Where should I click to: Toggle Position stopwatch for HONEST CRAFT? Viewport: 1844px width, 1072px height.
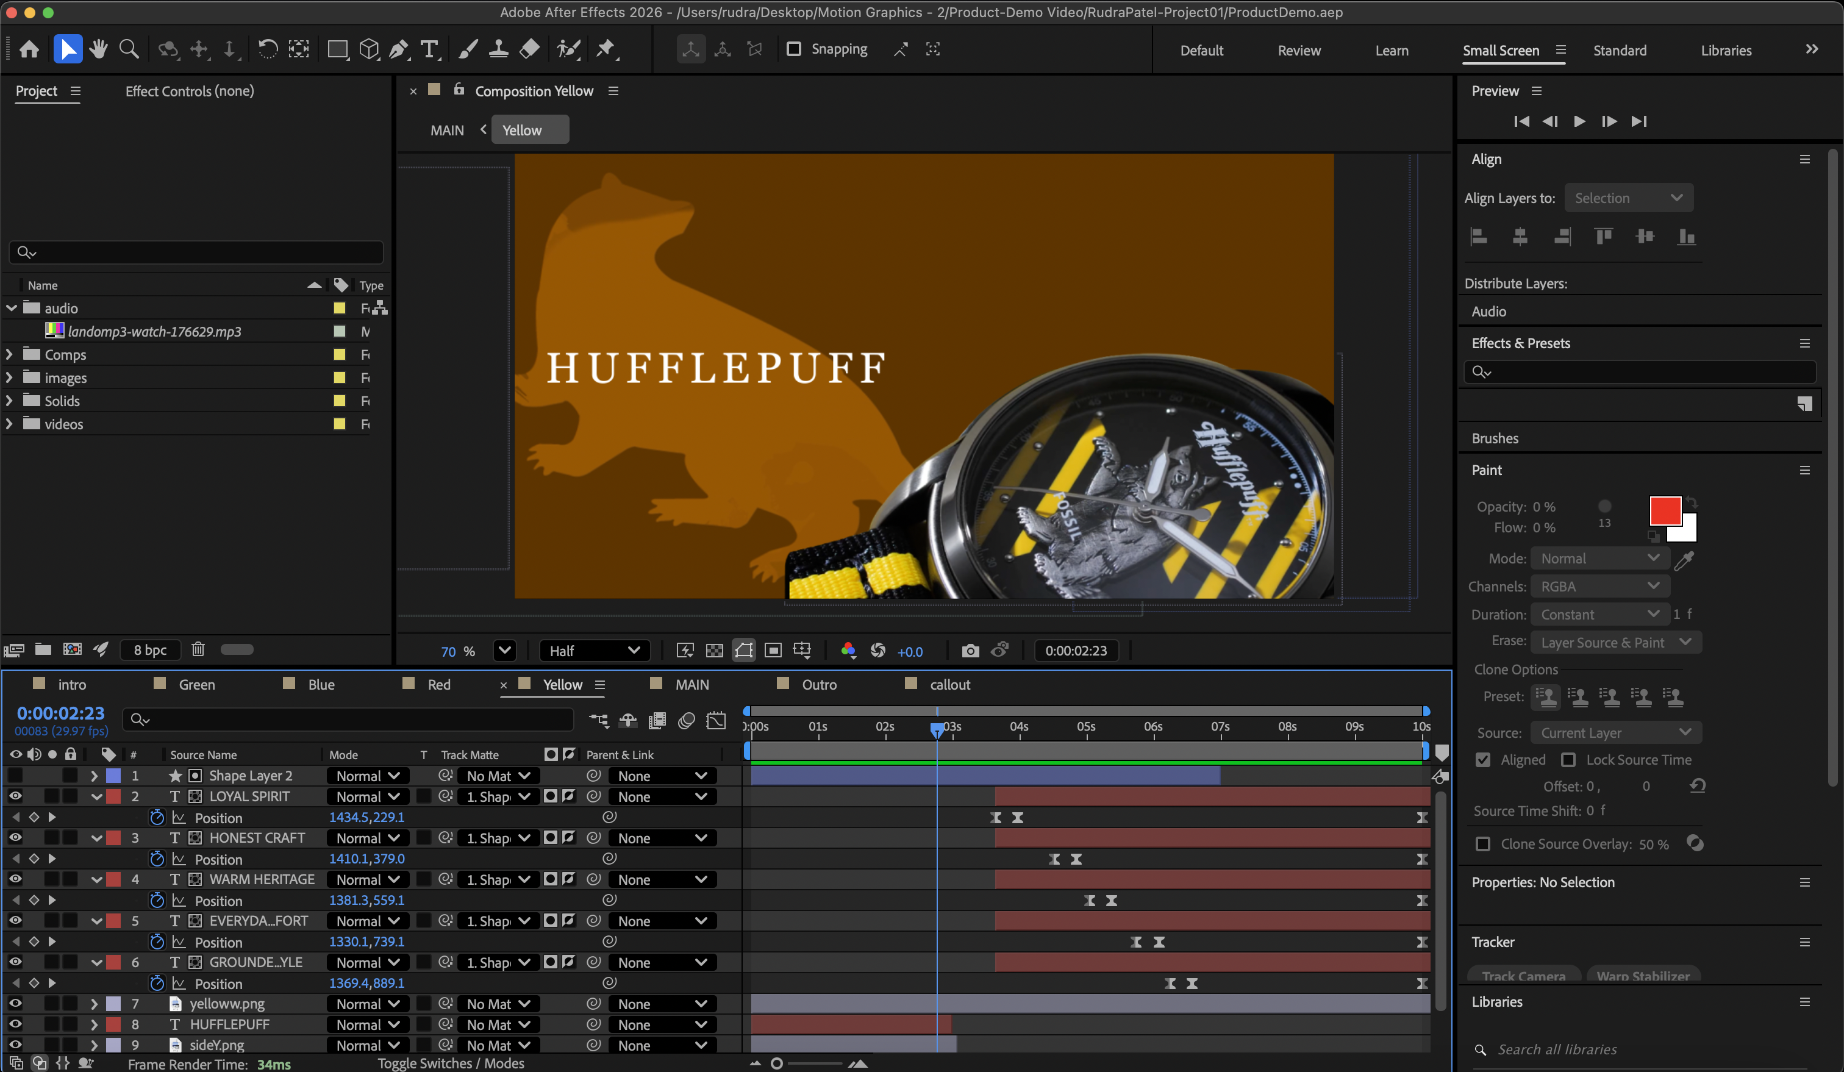(x=157, y=859)
